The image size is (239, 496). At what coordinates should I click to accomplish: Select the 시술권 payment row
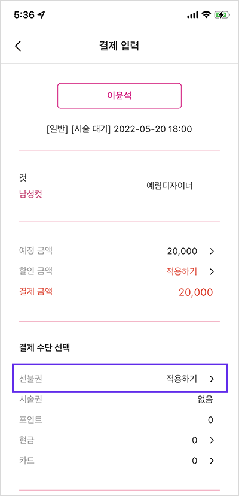pos(119,400)
